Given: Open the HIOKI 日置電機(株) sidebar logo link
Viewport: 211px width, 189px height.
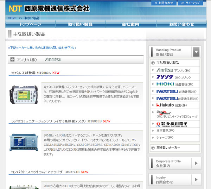Looking at the screenshot, I should pos(175,84).
